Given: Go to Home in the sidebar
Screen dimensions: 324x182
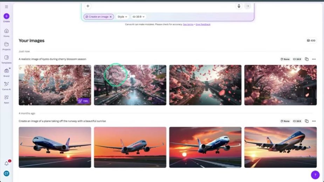Looking at the screenshot, I should (6, 33).
